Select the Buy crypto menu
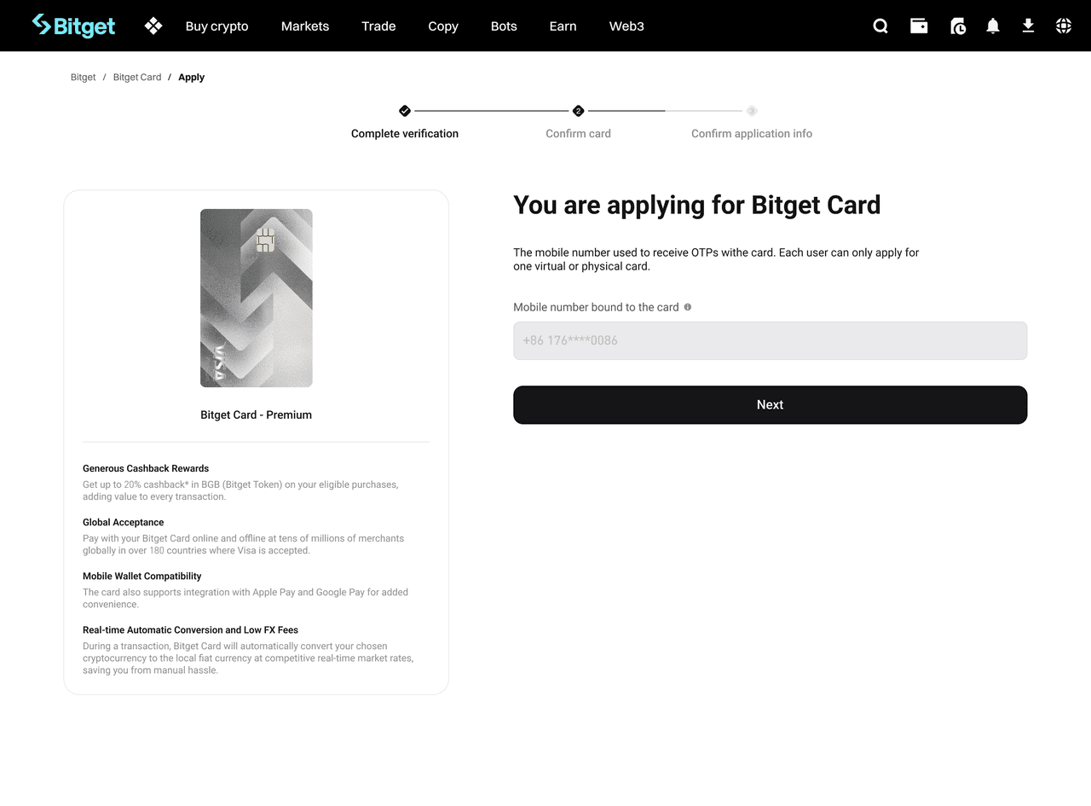This screenshot has width=1091, height=806. [x=216, y=26]
